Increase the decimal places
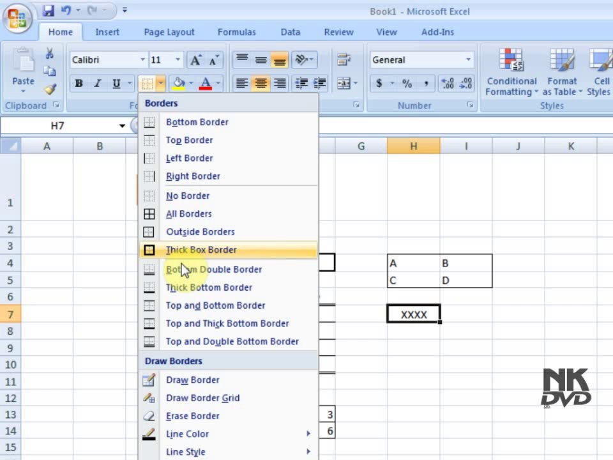 pos(447,83)
